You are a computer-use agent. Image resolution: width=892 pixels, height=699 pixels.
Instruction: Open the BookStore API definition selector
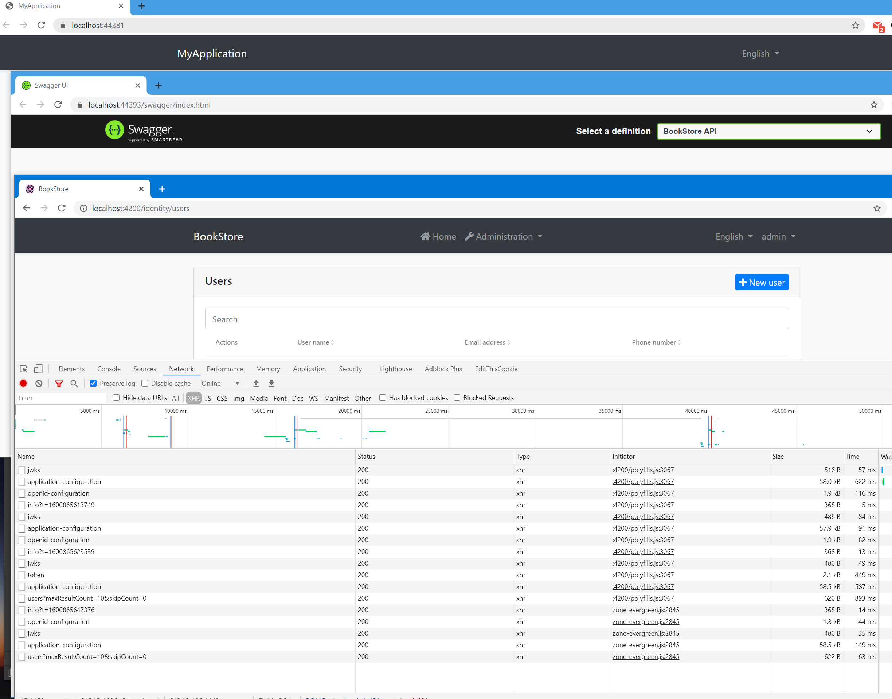[768, 131]
